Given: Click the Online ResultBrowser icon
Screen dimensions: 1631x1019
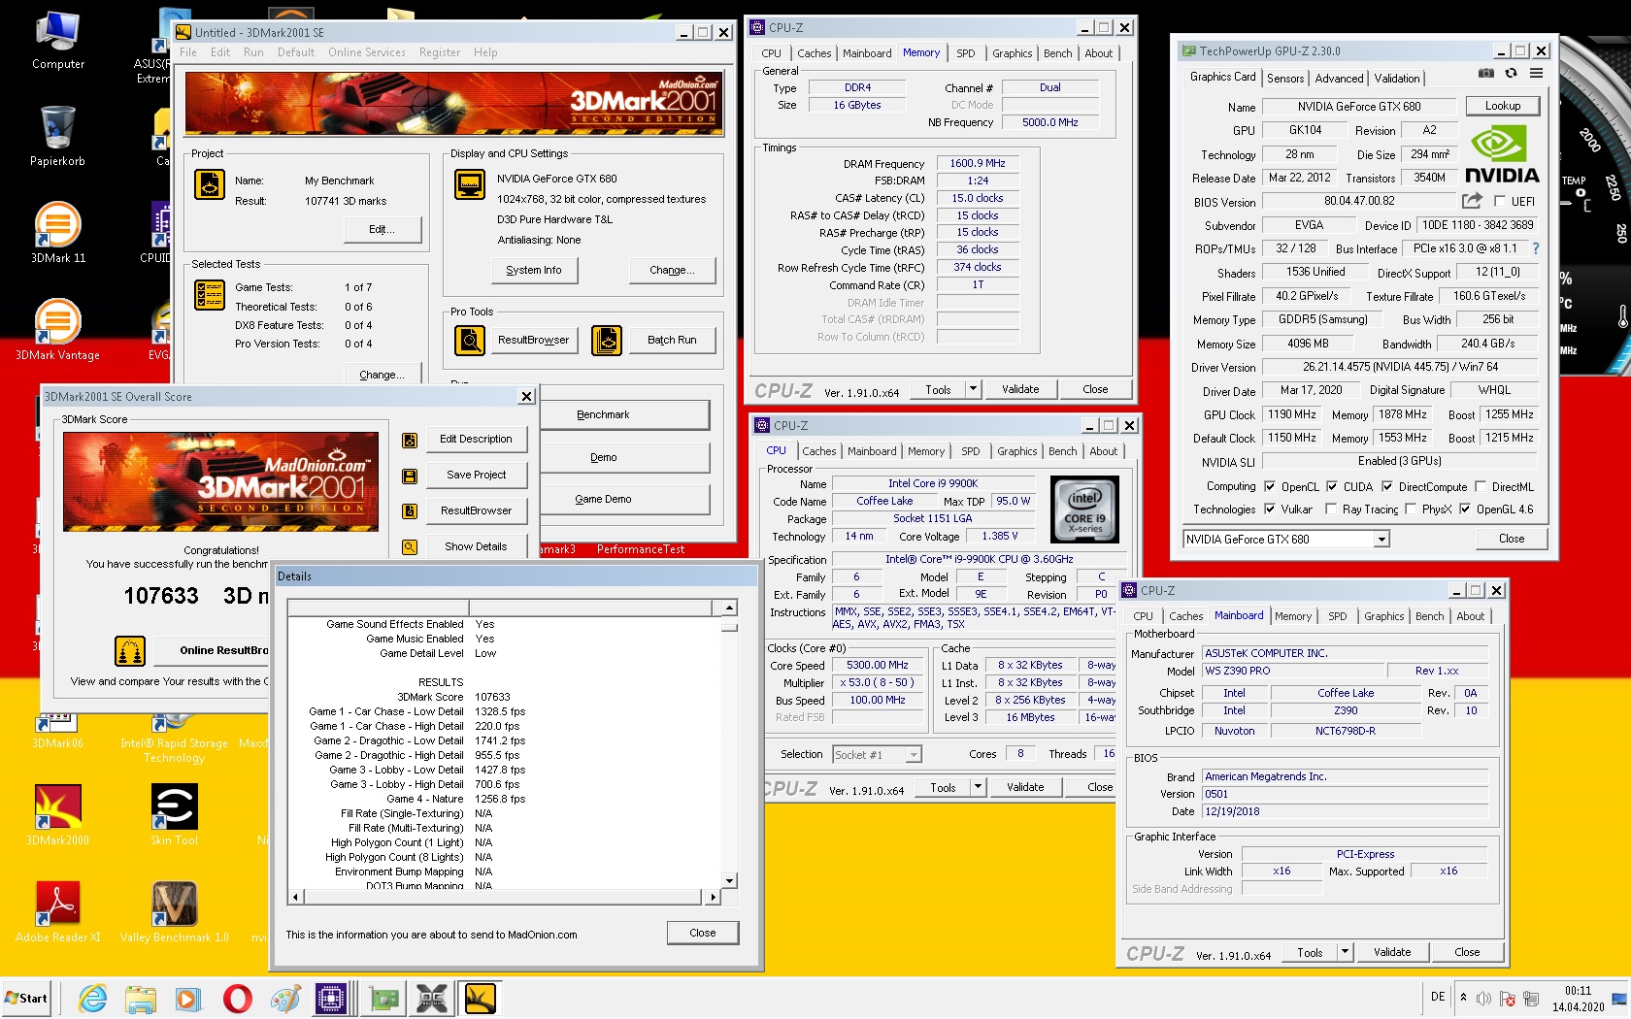Looking at the screenshot, I should (x=130, y=650).
